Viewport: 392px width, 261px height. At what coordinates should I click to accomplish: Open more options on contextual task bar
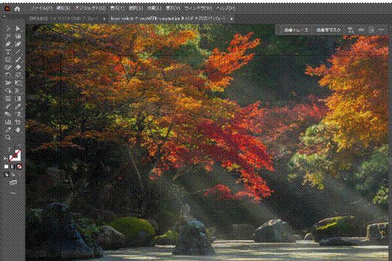click(382, 30)
